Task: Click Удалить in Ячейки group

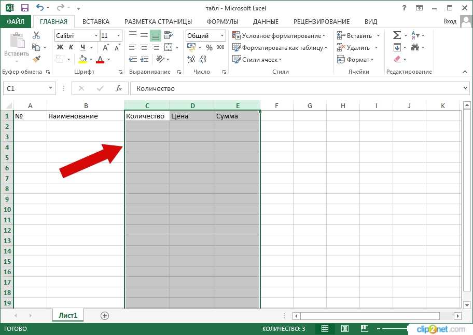Action: [x=353, y=48]
